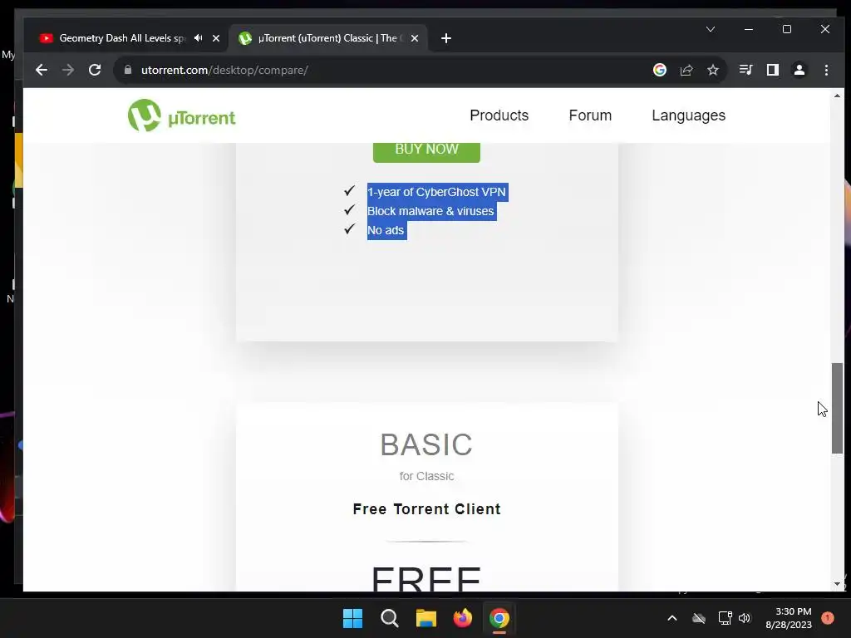Close the µTorrent Classic tab
851x638 pixels.
click(x=415, y=38)
